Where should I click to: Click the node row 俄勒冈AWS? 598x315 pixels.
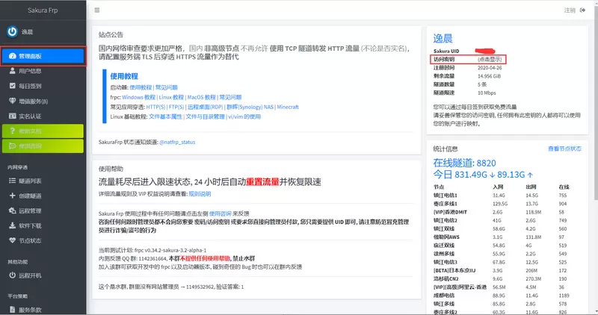point(508,237)
